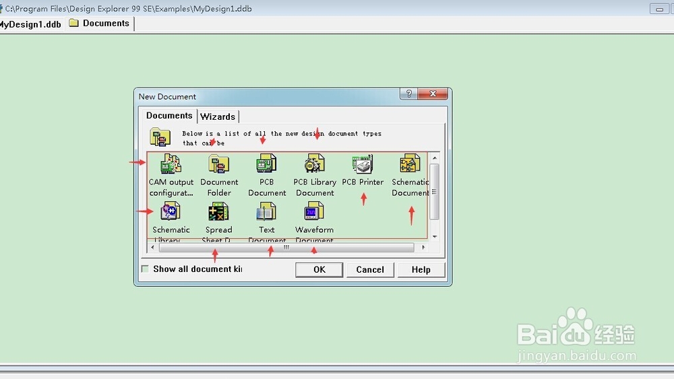Pick the PCB Library Document icon

coord(315,164)
